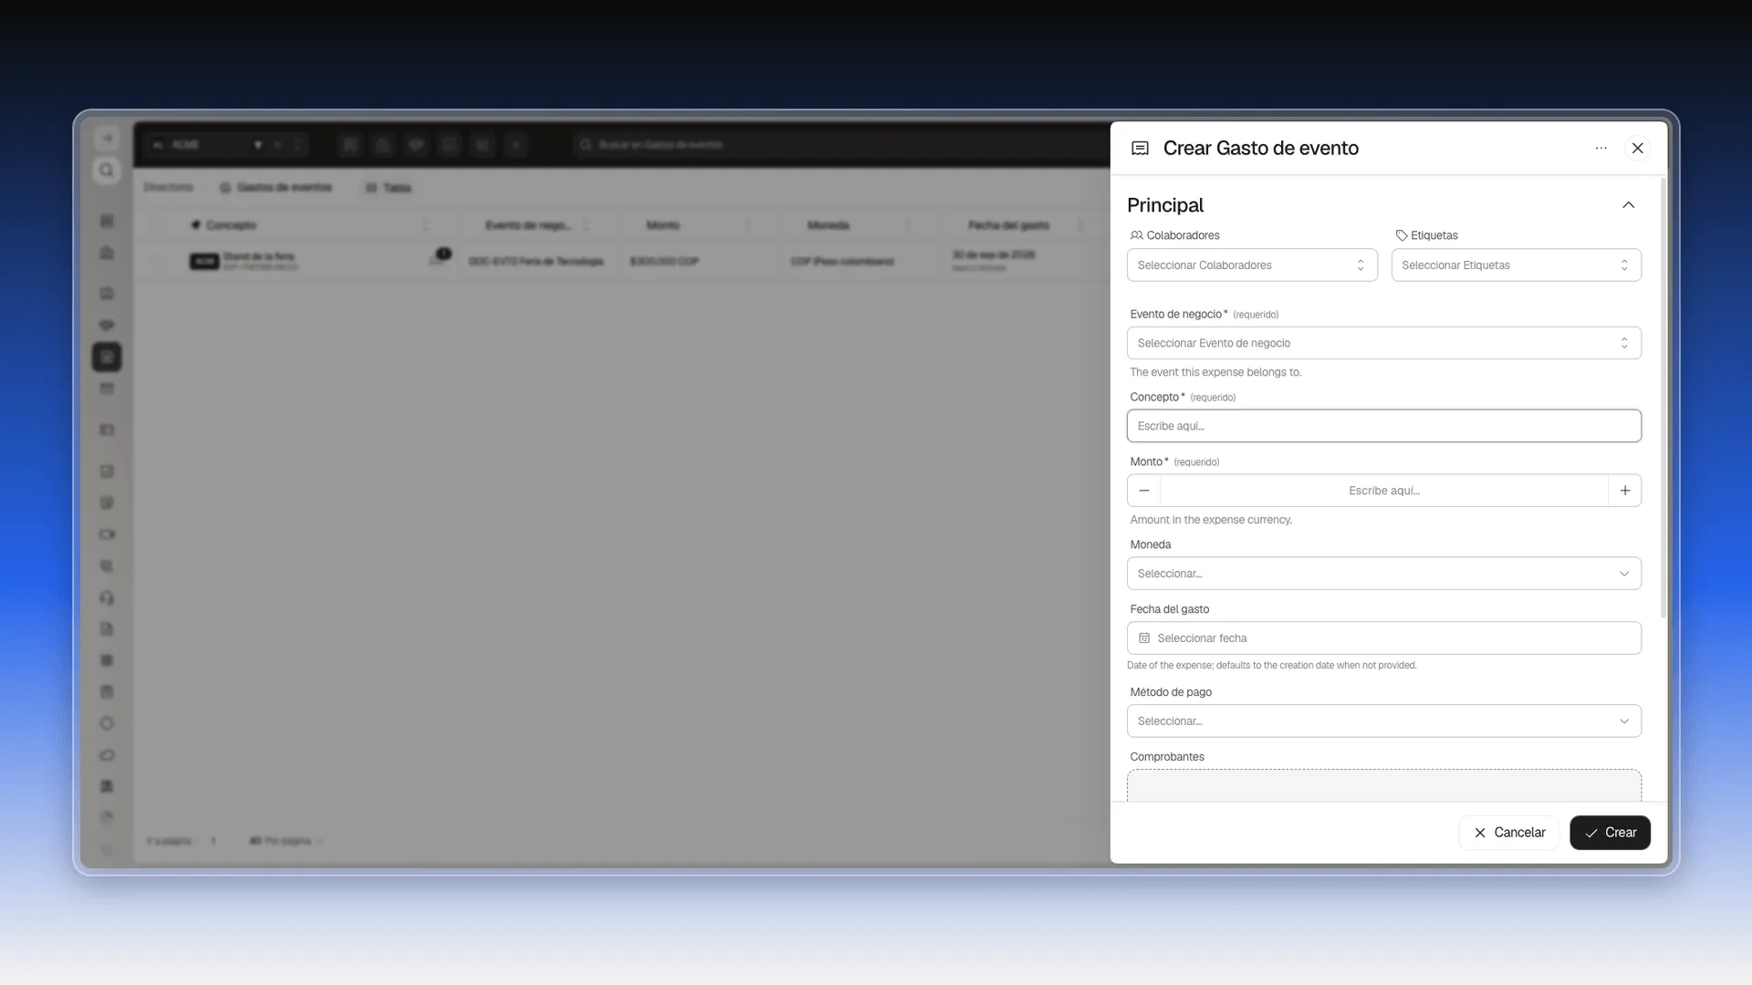Open Seleccionar Etiquetas dropdown
The image size is (1752, 985).
pyautogui.click(x=1517, y=265)
